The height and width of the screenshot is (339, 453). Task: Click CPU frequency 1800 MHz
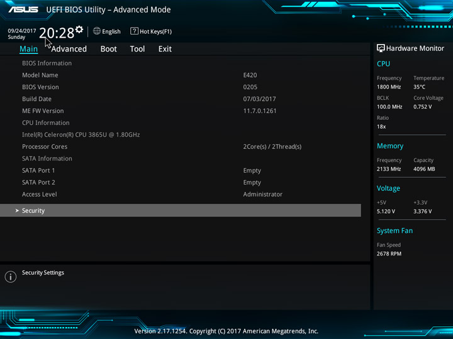pos(389,87)
